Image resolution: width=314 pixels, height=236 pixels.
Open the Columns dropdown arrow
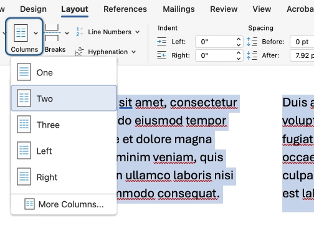tap(36, 33)
